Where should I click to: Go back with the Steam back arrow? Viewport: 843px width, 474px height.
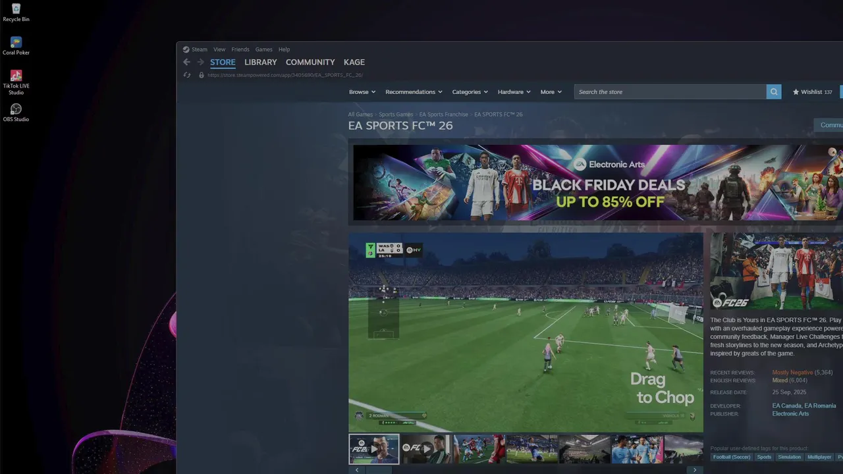[186, 62]
